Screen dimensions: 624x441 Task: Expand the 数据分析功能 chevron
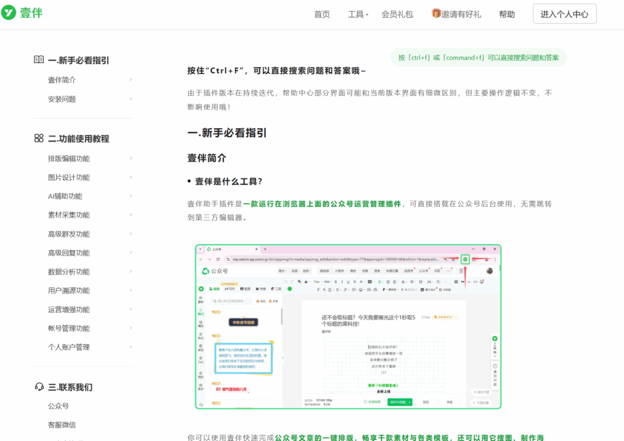[130, 271]
